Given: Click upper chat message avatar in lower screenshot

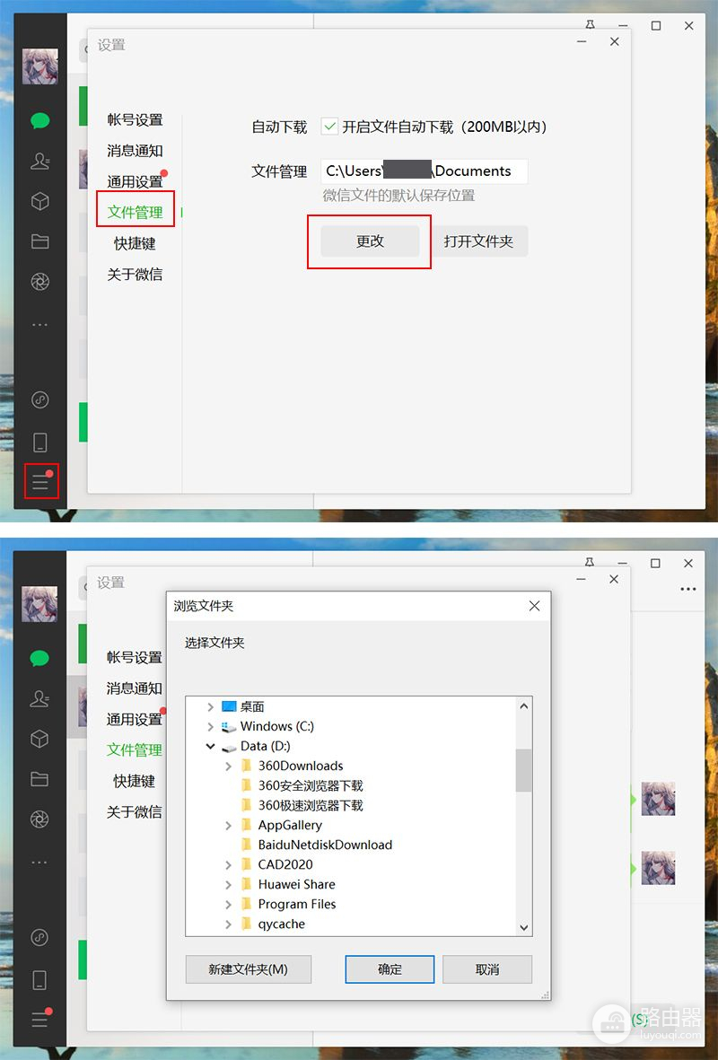Looking at the screenshot, I should pyautogui.click(x=658, y=799).
